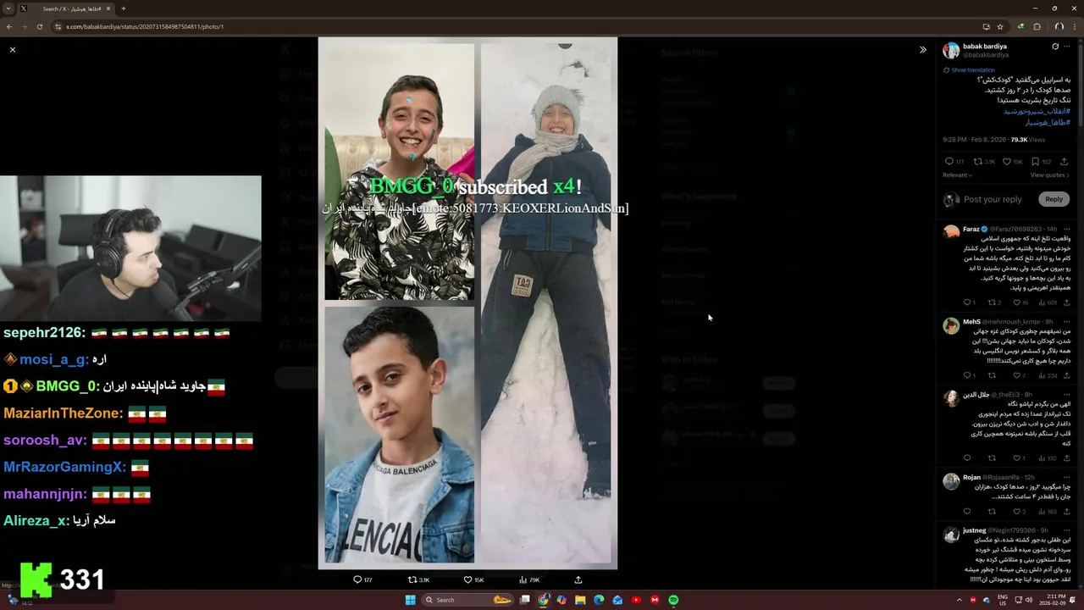This screenshot has width=1084, height=610.
Task: Open the volume control in system tray
Action: (x=1029, y=600)
